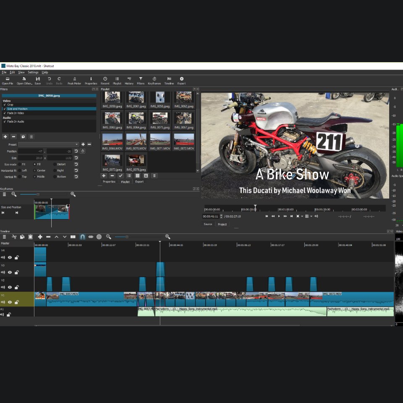Fast forward the preview player

pyautogui.click(x=285, y=216)
